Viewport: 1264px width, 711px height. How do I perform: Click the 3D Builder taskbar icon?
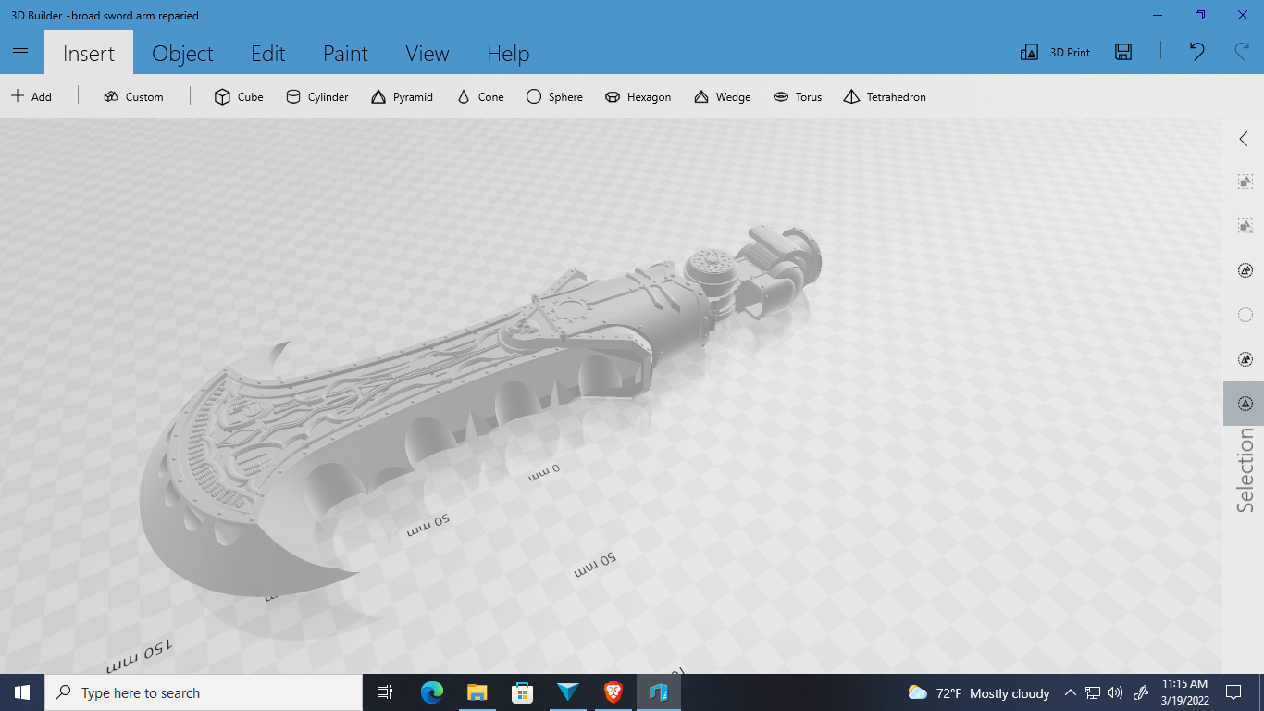click(x=659, y=692)
